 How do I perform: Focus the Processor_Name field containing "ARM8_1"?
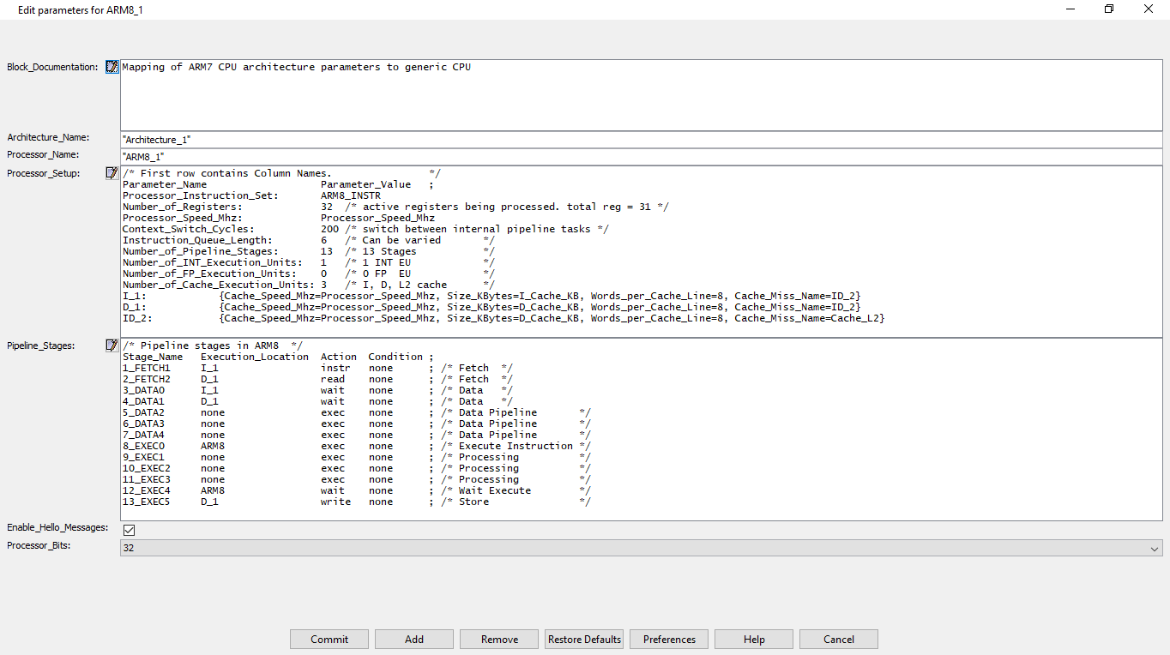click(640, 157)
